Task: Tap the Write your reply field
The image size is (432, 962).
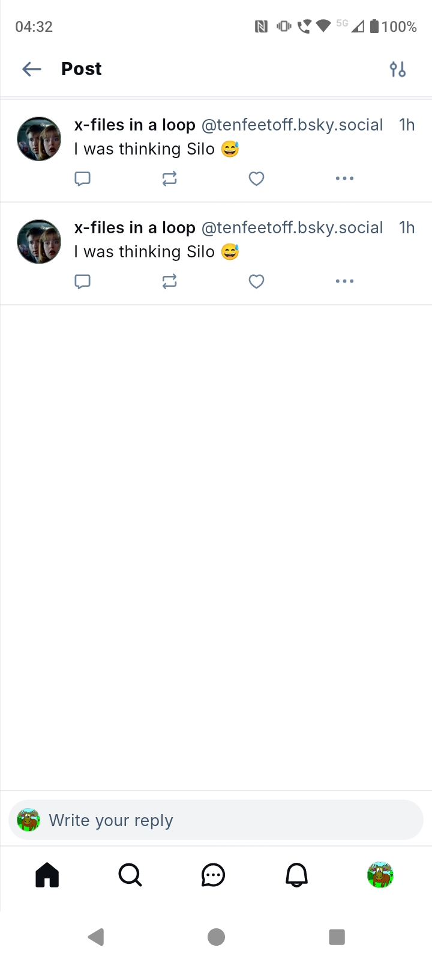Action: [x=216, y=820]
